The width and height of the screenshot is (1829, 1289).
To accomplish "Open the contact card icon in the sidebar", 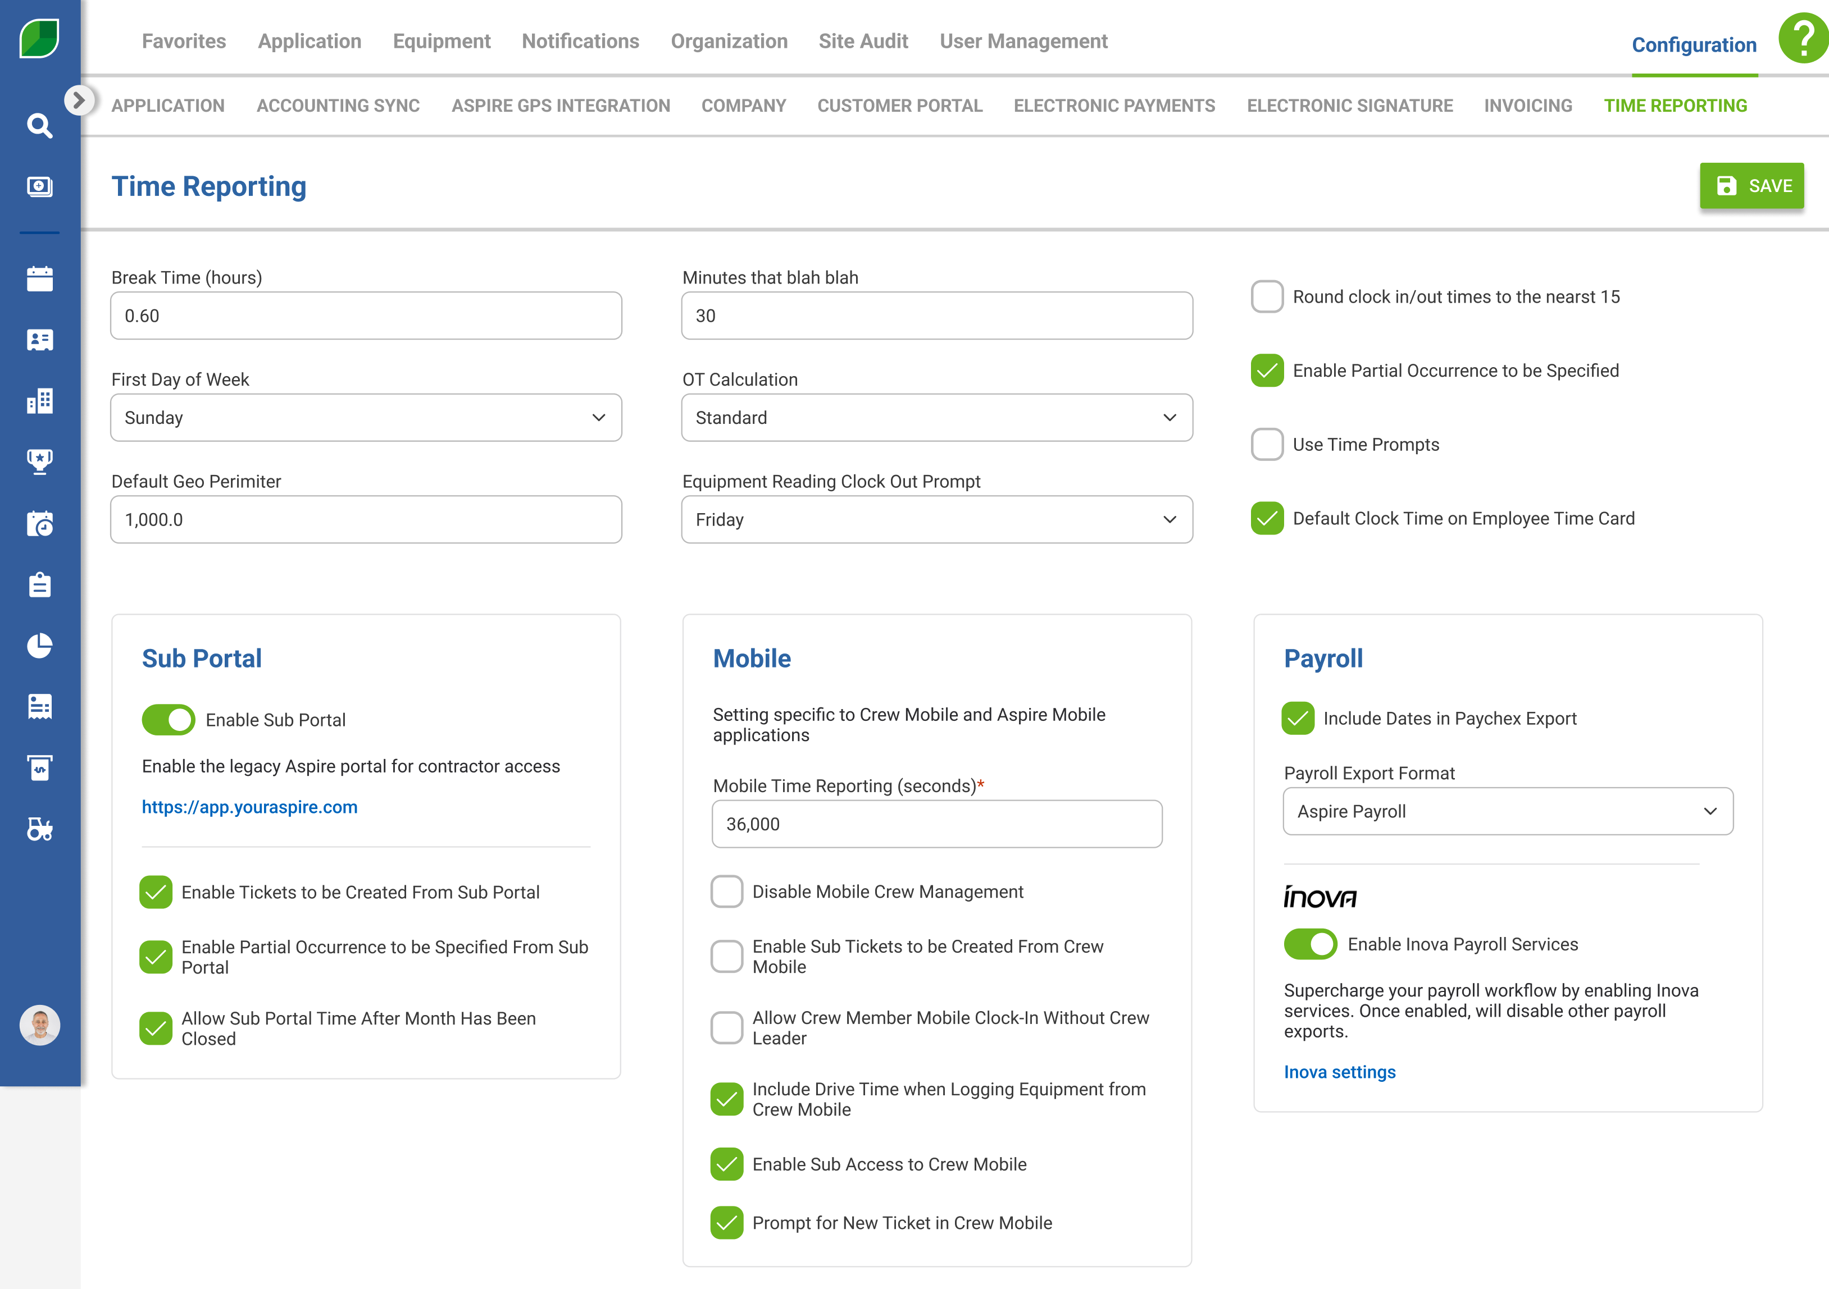I will 40,340.
